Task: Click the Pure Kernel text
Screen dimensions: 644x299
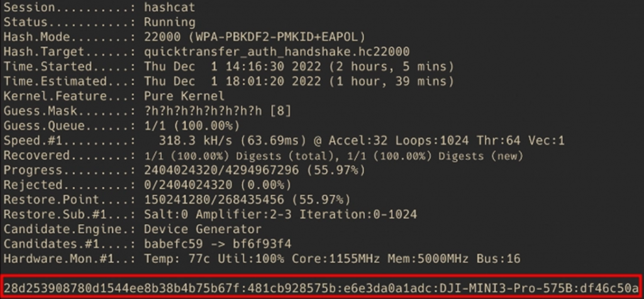Action: pos(184,96)
